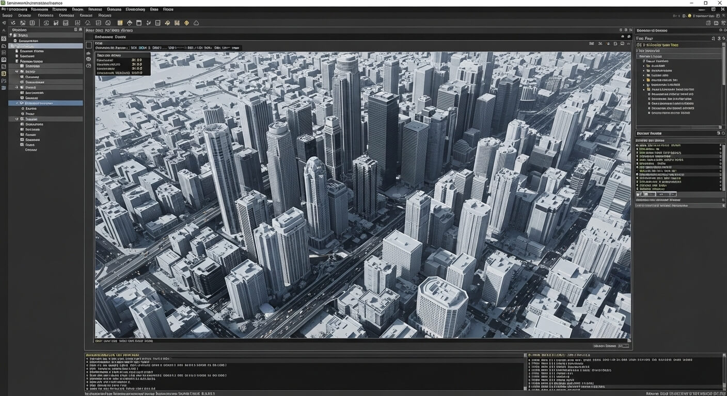Viewport: 727px width, 396px height.
Task: Toggle the first checkbox in lower-right list panel
Action: [638, 146]
